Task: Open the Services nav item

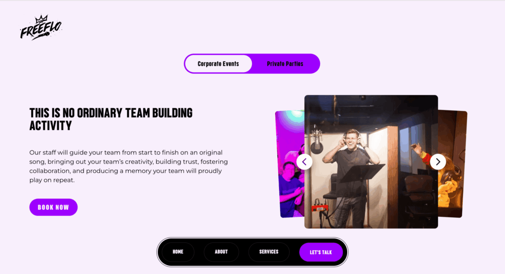Action: tap(269, 252)
